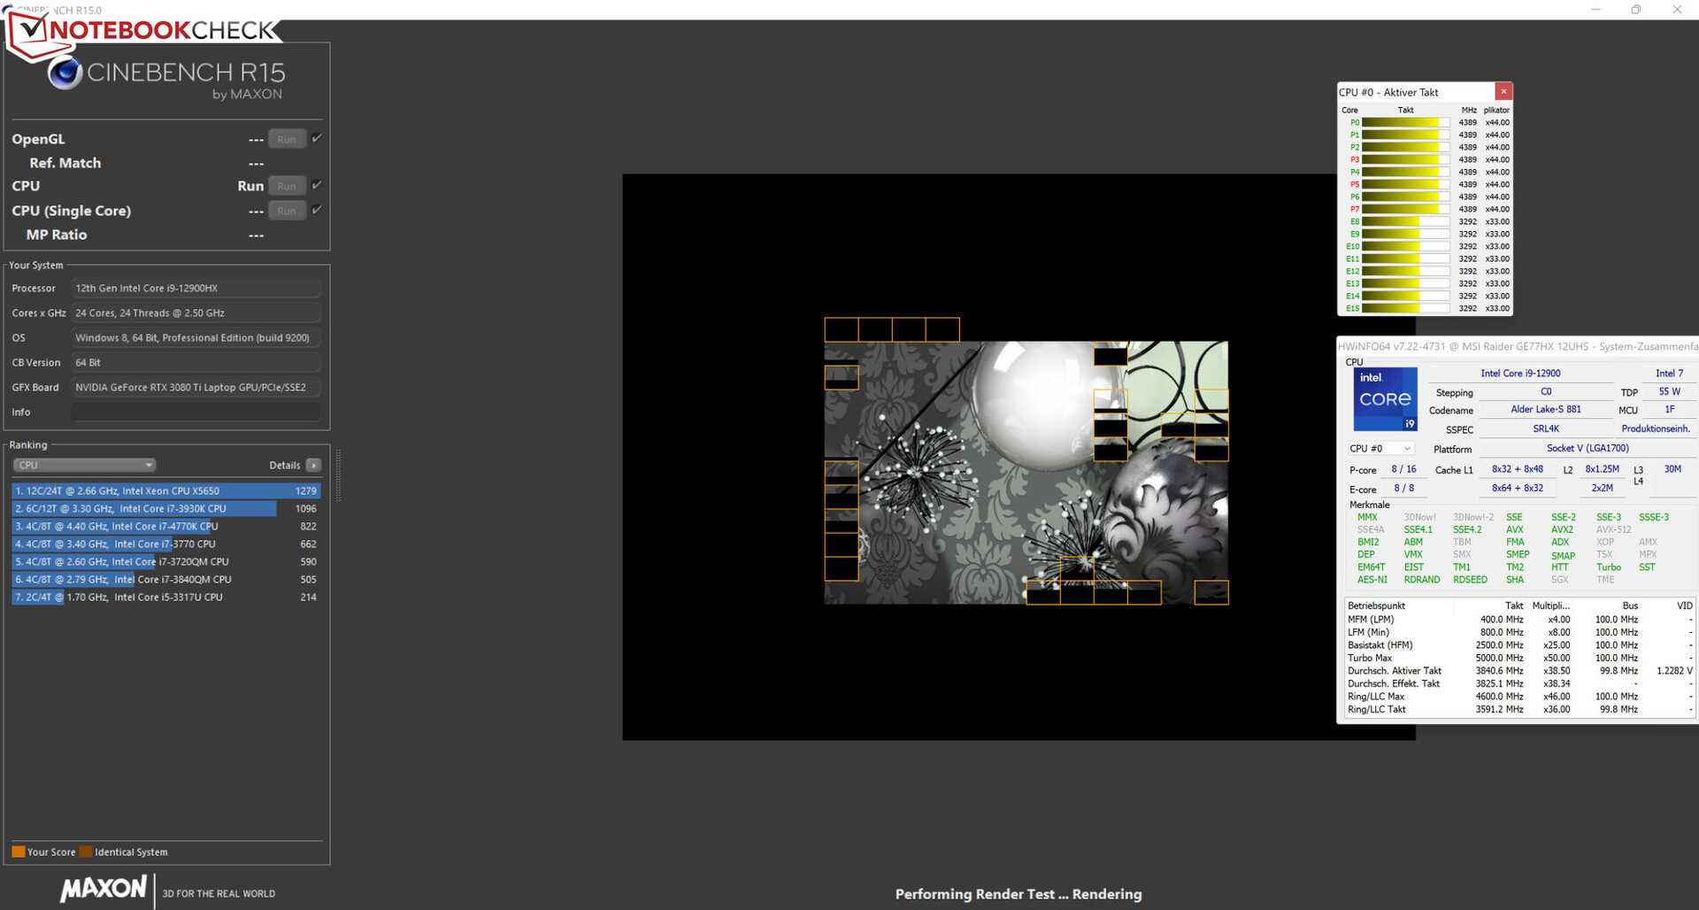
Task: Click the Intel Core i9 badge
Action: 1385,399
